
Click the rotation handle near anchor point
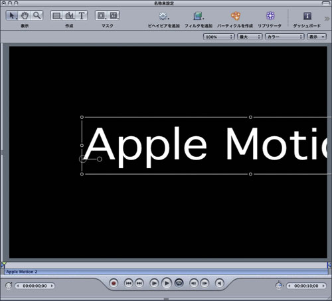tap(100, 159)
